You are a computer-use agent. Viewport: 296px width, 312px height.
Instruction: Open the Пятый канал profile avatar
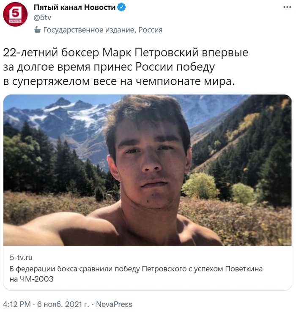pyautogui.click(x=15, y=14)
